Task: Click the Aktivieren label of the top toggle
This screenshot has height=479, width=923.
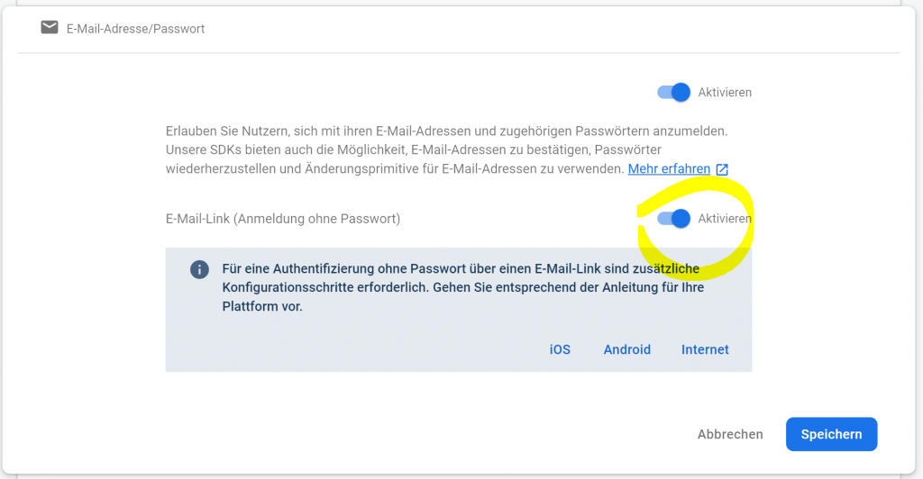Action: click(x=725, y=92)
